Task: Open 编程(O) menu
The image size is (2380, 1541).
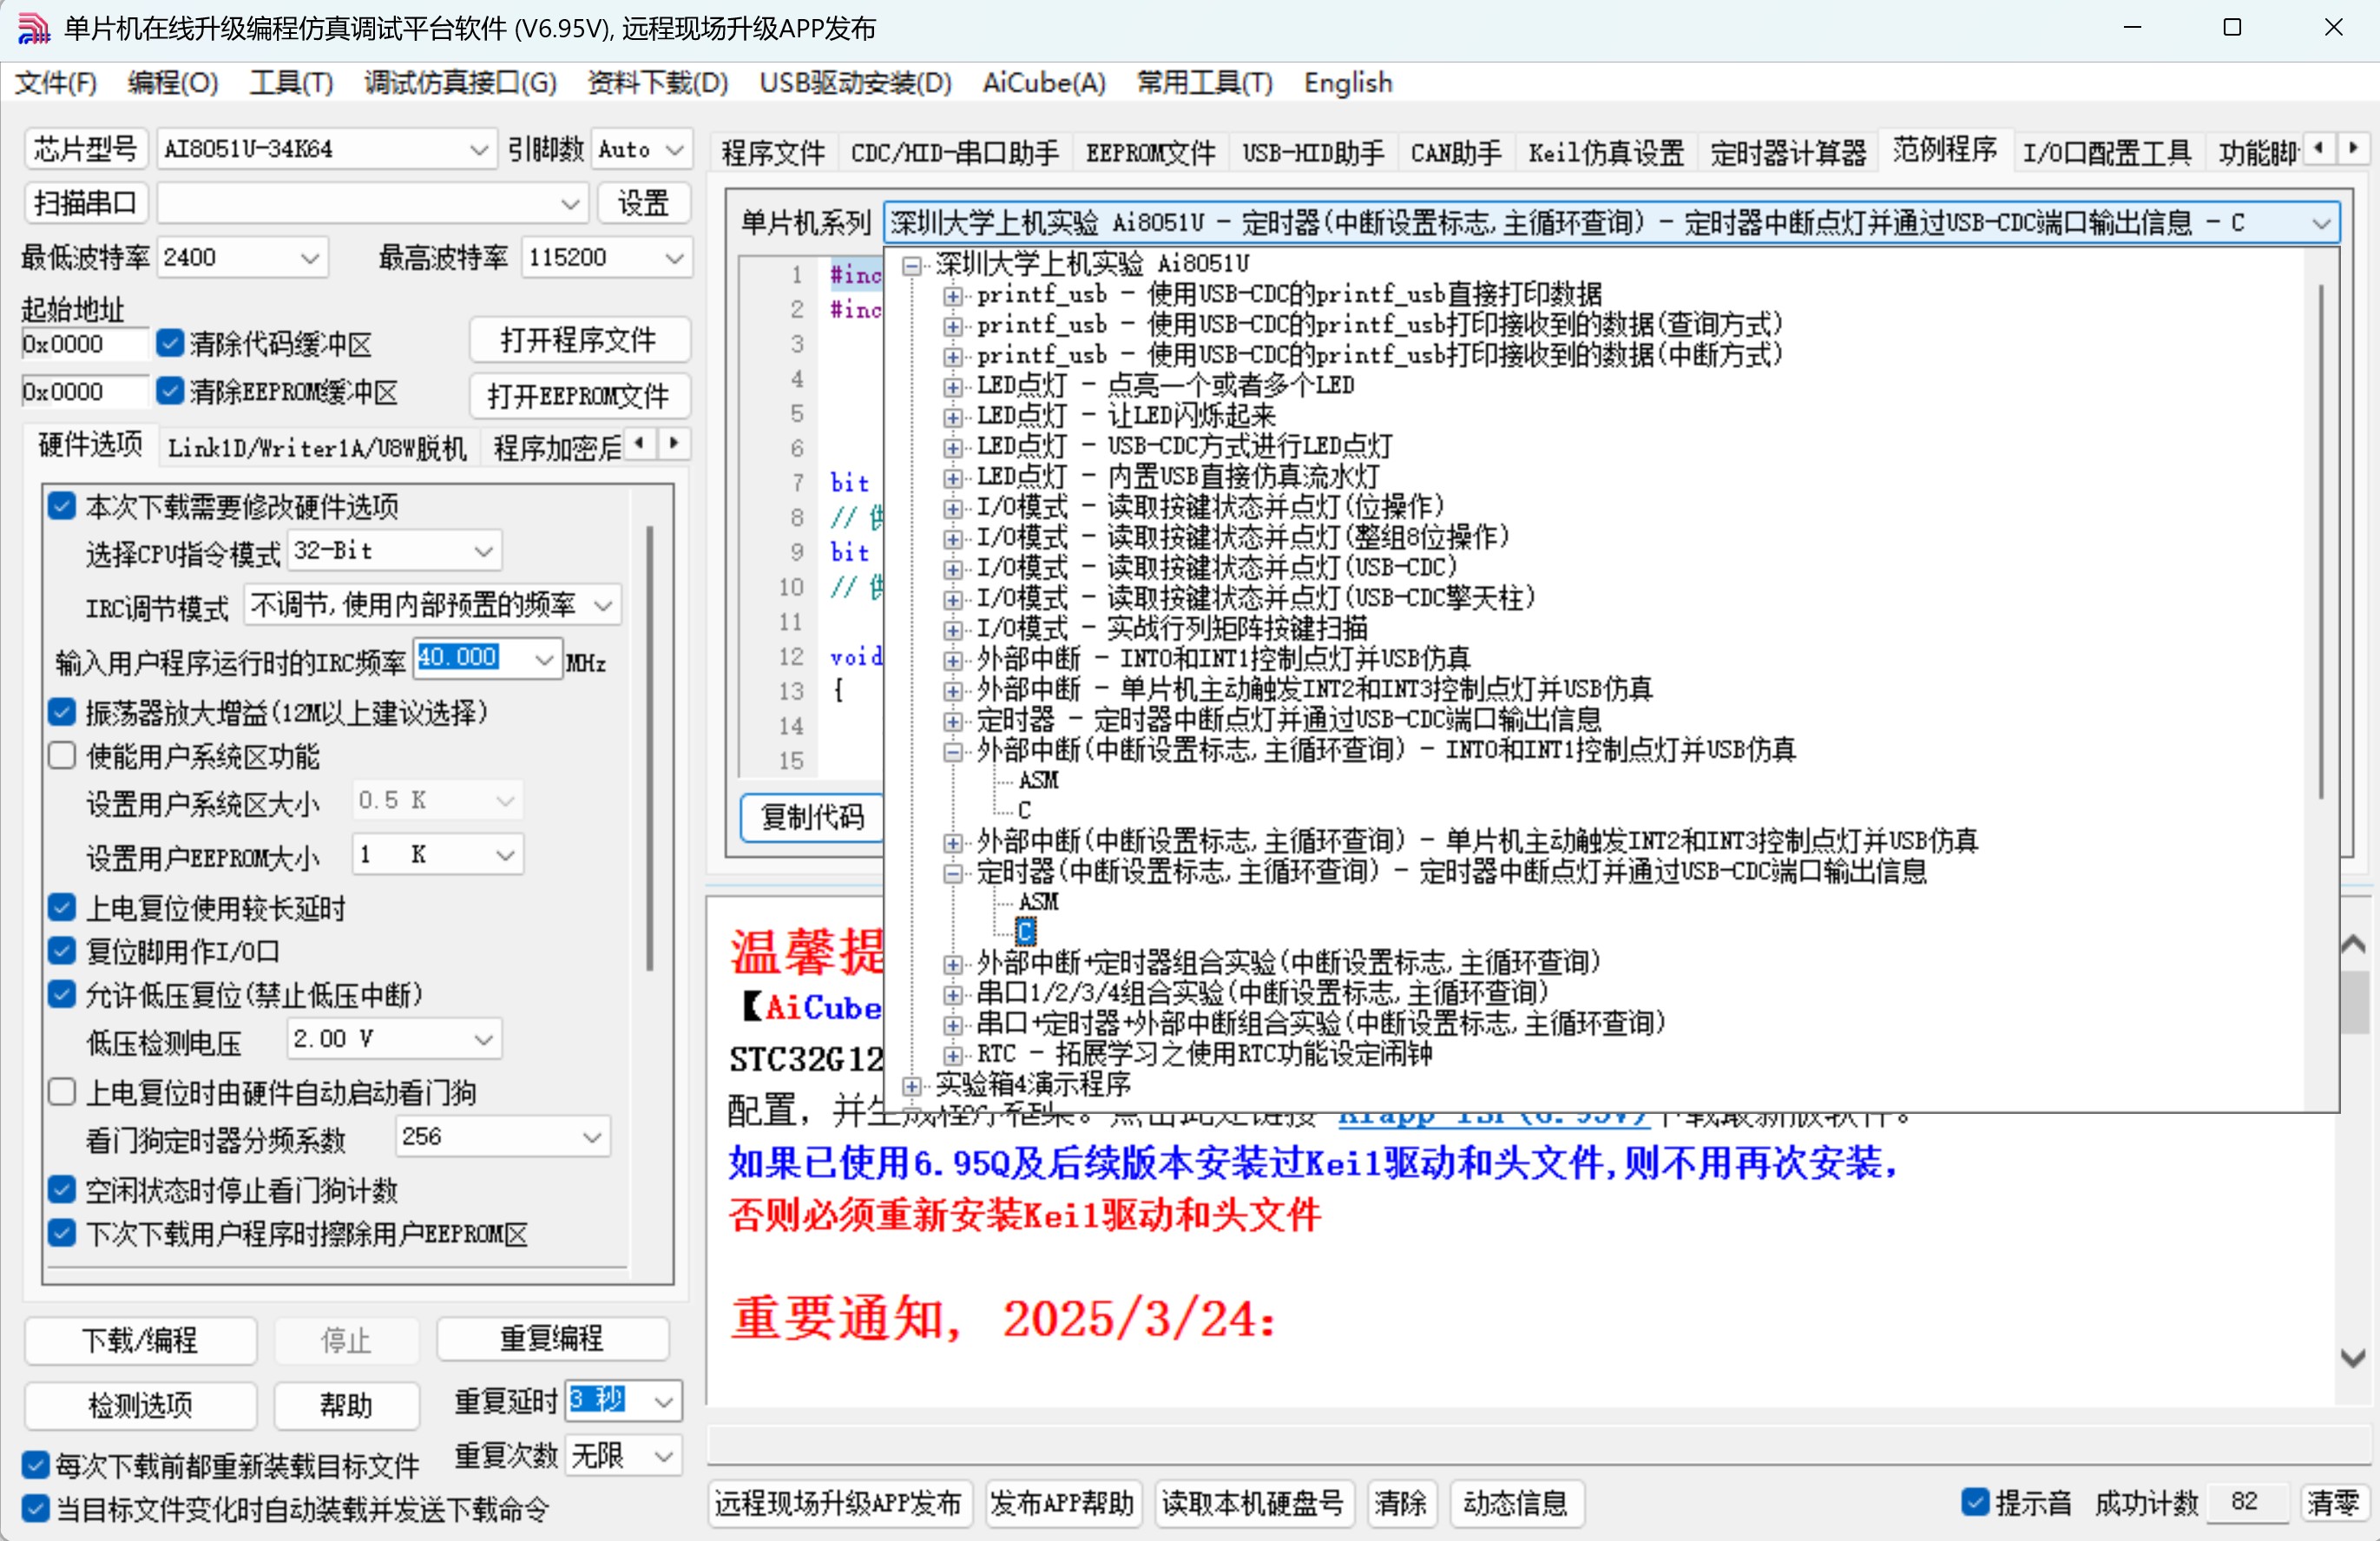Action: coord(173,83)
